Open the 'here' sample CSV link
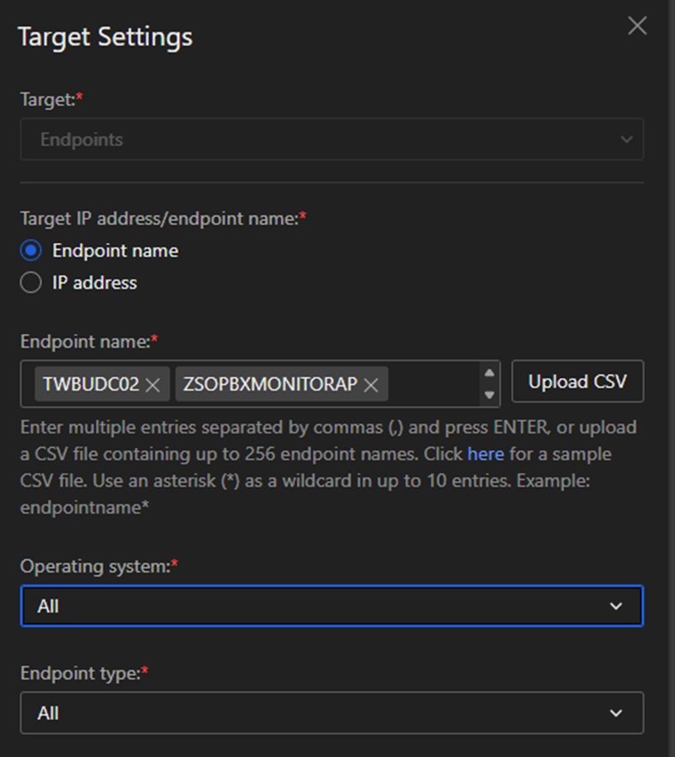Screen dimensions: 675x757 485,453
